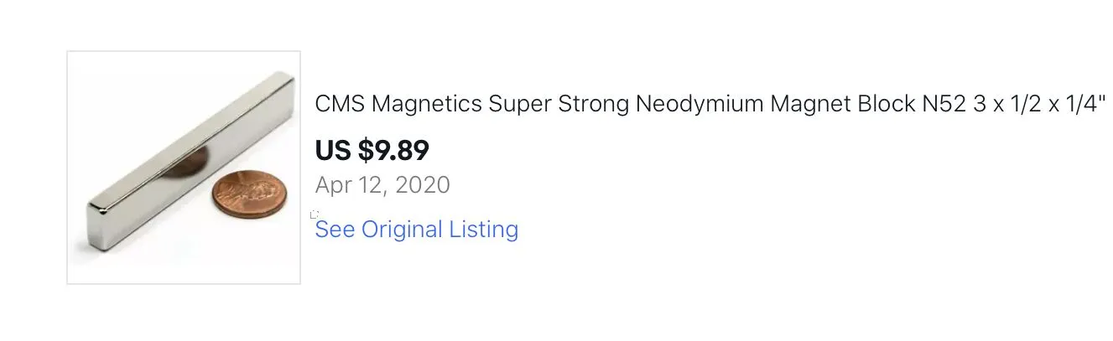This screenshot has width=1113, height=341.
Task: Click the word "Neodymium" in the title
Action: (x=700, y=105)
